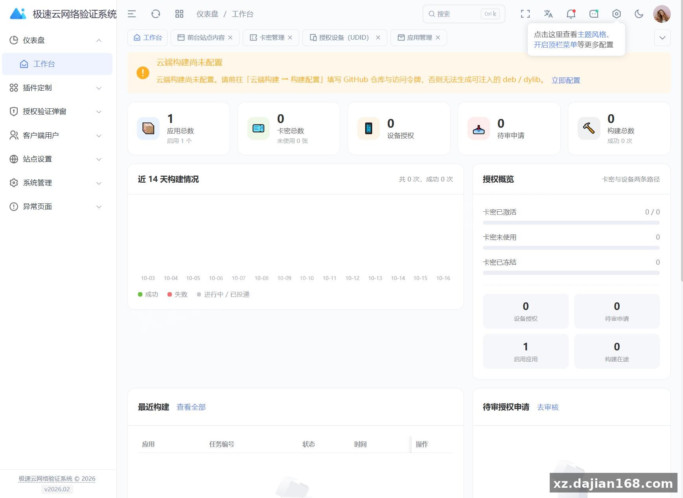This screenshot has width=683, height=498.
Task: Open the theme settings hexagon icon
Action: coord(617,14)
